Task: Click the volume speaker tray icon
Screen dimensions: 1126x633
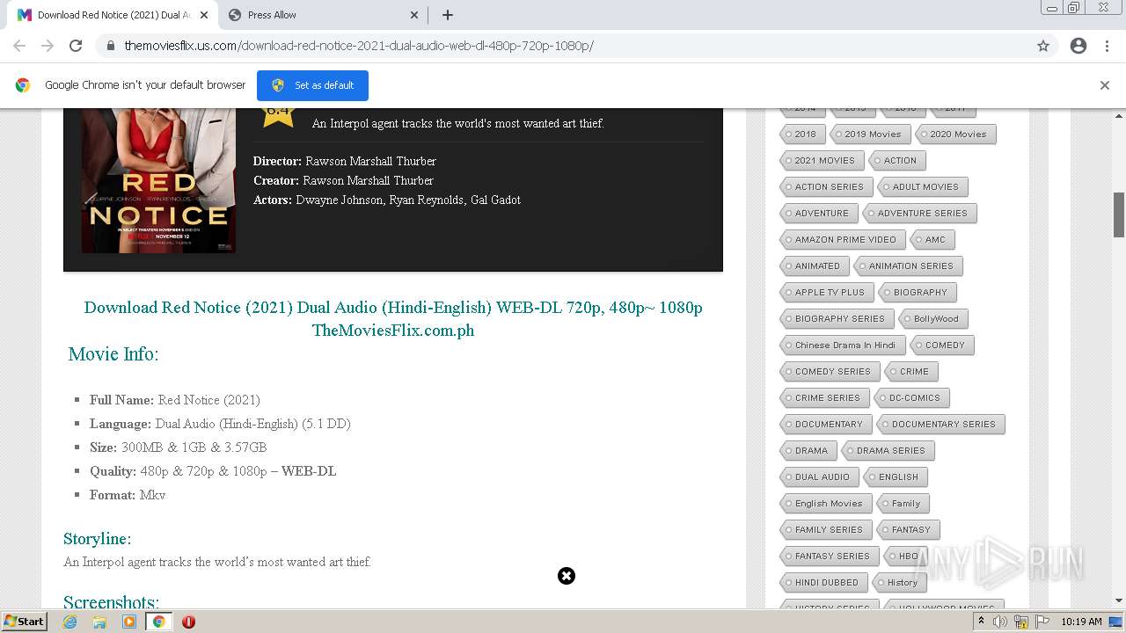Action: [x=1000, y=622]
